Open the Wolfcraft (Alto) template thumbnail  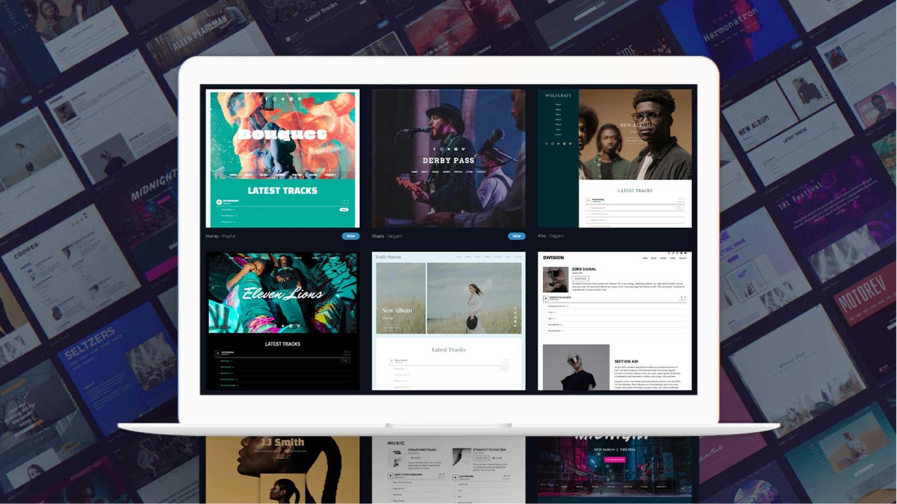(615, 158)
